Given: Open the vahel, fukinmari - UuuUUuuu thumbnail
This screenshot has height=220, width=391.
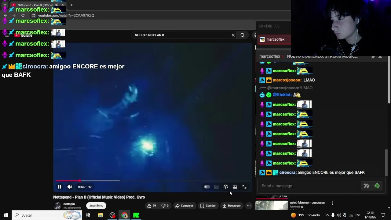Looking at the screenshot, I should (272, 206).
